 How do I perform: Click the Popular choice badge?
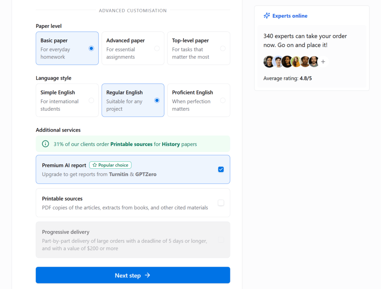pyautogui.click(x=110, y=165)
